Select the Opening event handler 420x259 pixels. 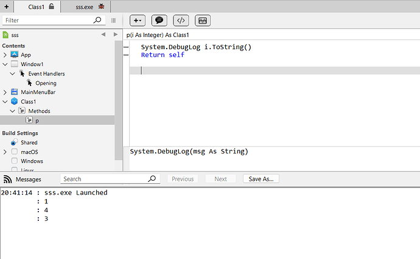[x=46, y=83]
